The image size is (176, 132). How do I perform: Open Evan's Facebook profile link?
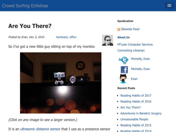pyautogui.click(x=147, y=69)
